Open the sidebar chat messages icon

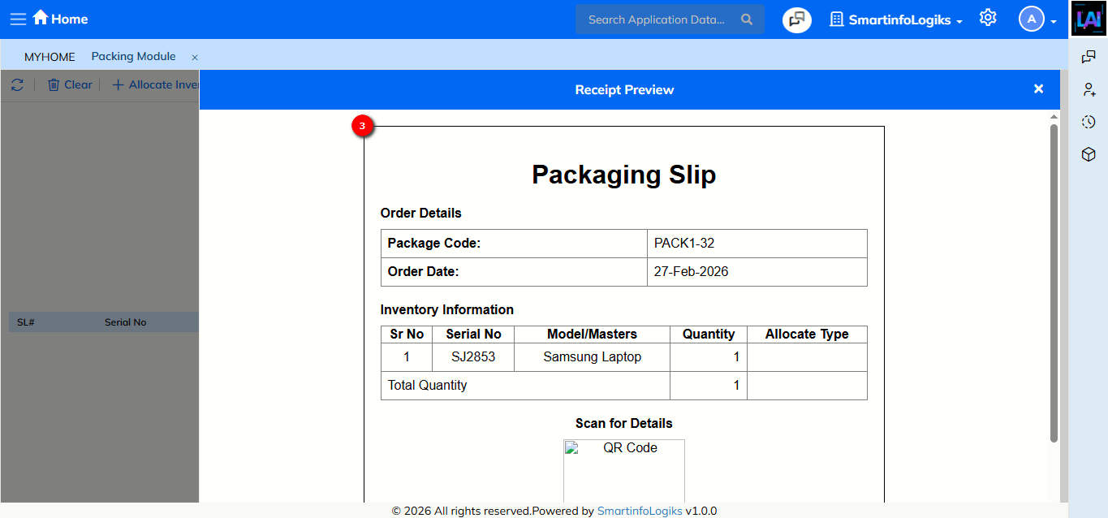pos(1089,57)
